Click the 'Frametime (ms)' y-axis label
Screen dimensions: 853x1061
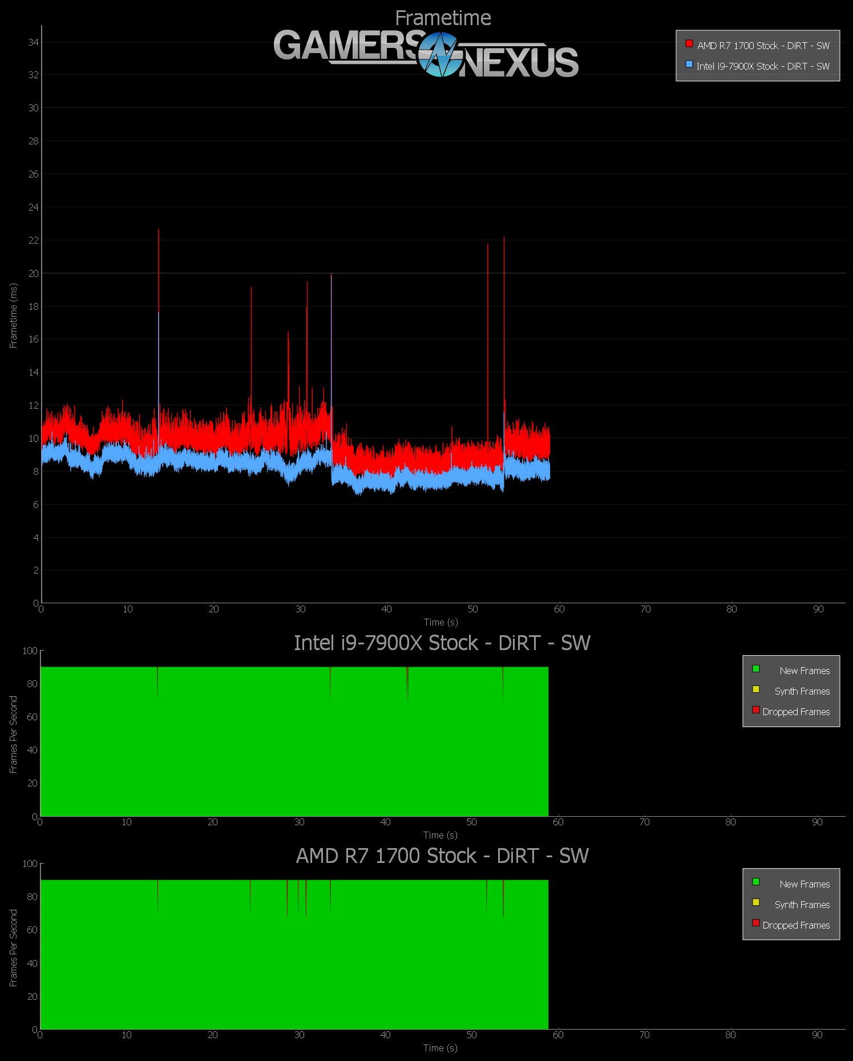(x=14, y=316)
